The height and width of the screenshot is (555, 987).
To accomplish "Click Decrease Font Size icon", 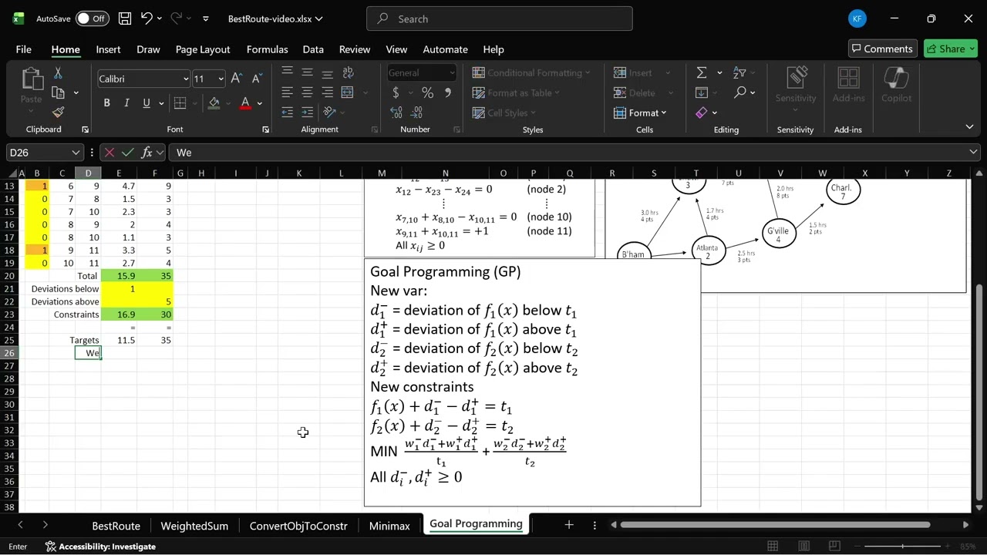I will pyautogui.click(x=257, y=79).
